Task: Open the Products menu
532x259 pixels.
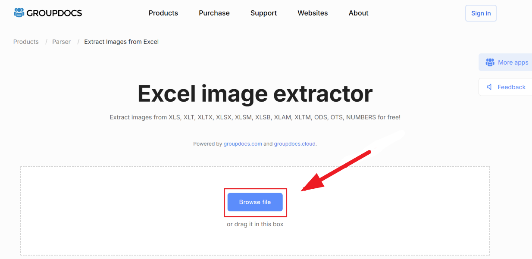Action: click(163, 13)
